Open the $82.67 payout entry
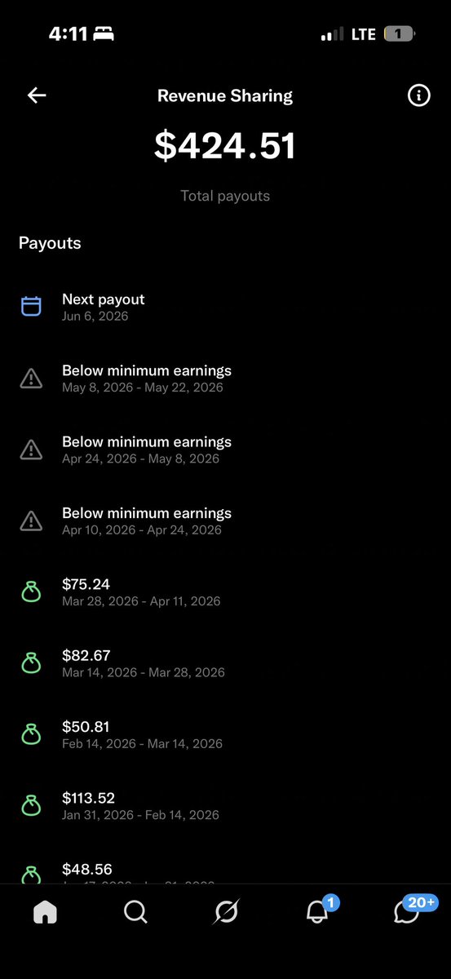 tap(225, 662)
